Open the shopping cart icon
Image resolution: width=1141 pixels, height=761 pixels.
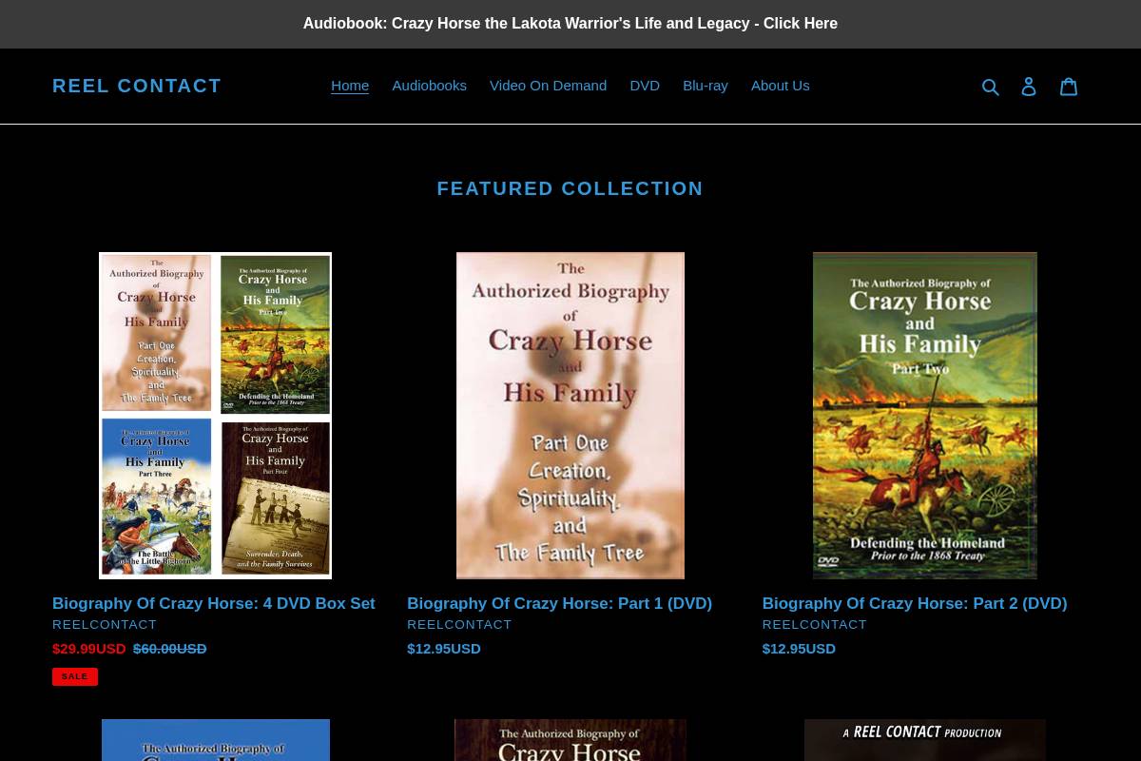pyautogui.click(x=1069, y=87)
